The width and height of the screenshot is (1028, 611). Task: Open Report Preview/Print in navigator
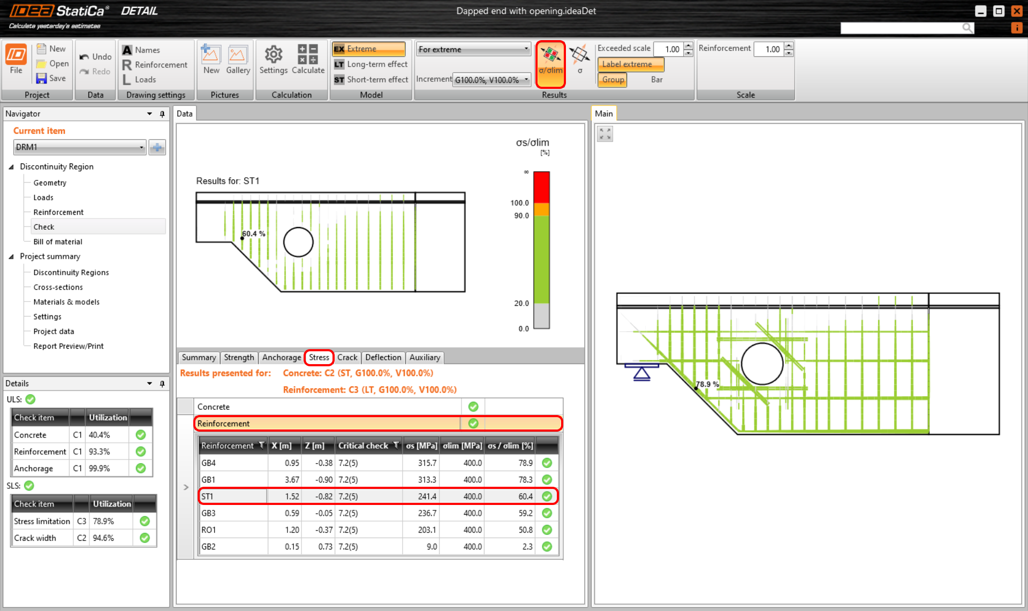pos(69,346)
